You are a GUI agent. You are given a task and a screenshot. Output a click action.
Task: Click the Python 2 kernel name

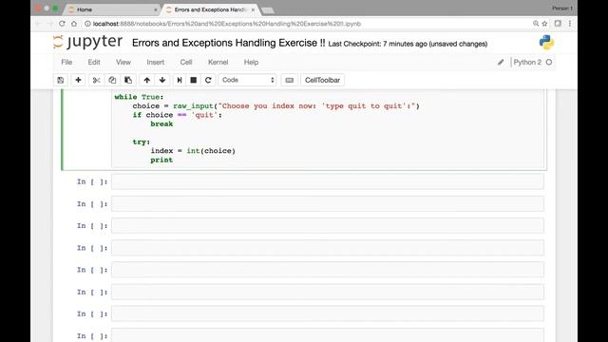[527, 62]
